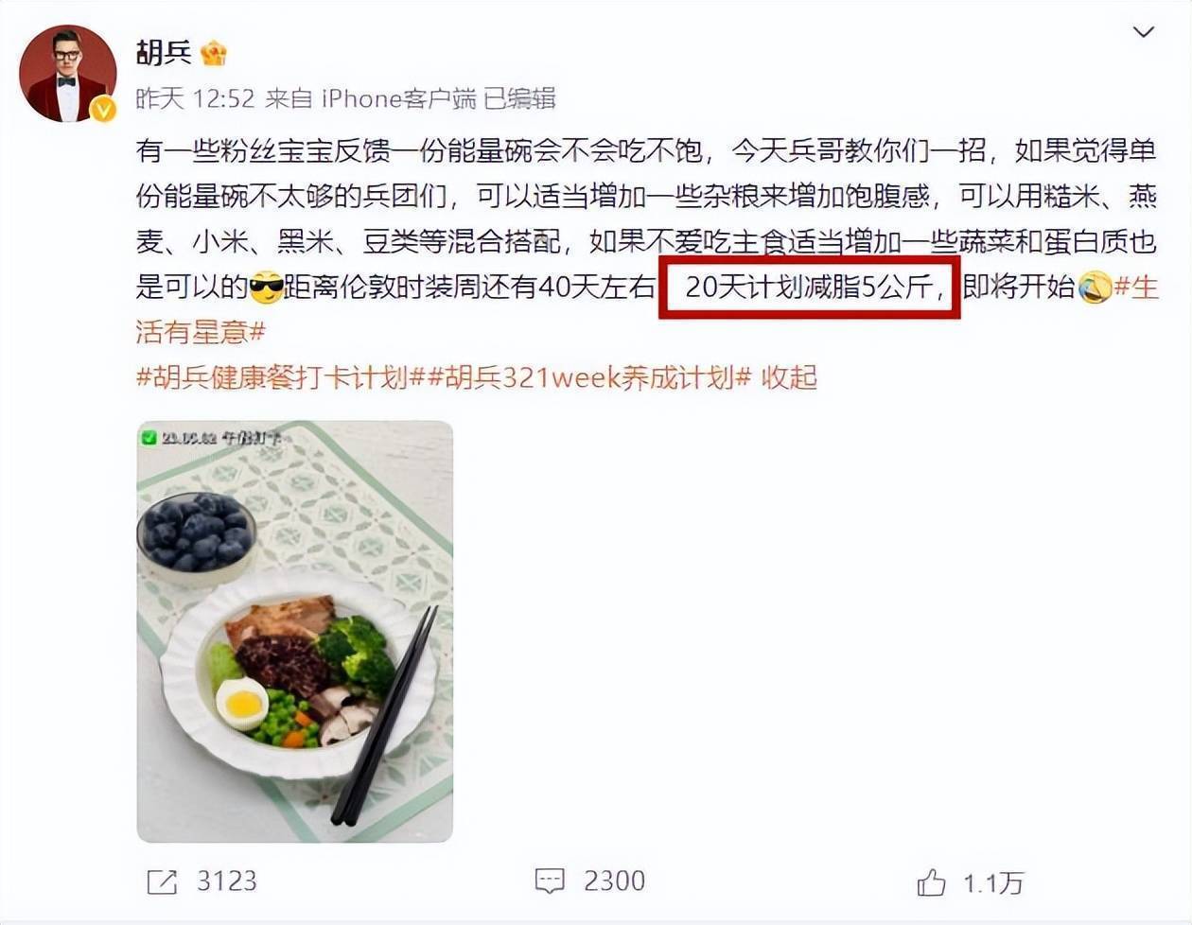The height and width of the screenshot is (925, 1192).
Task: Click the crown membership icon
Action: click(214, 51)
